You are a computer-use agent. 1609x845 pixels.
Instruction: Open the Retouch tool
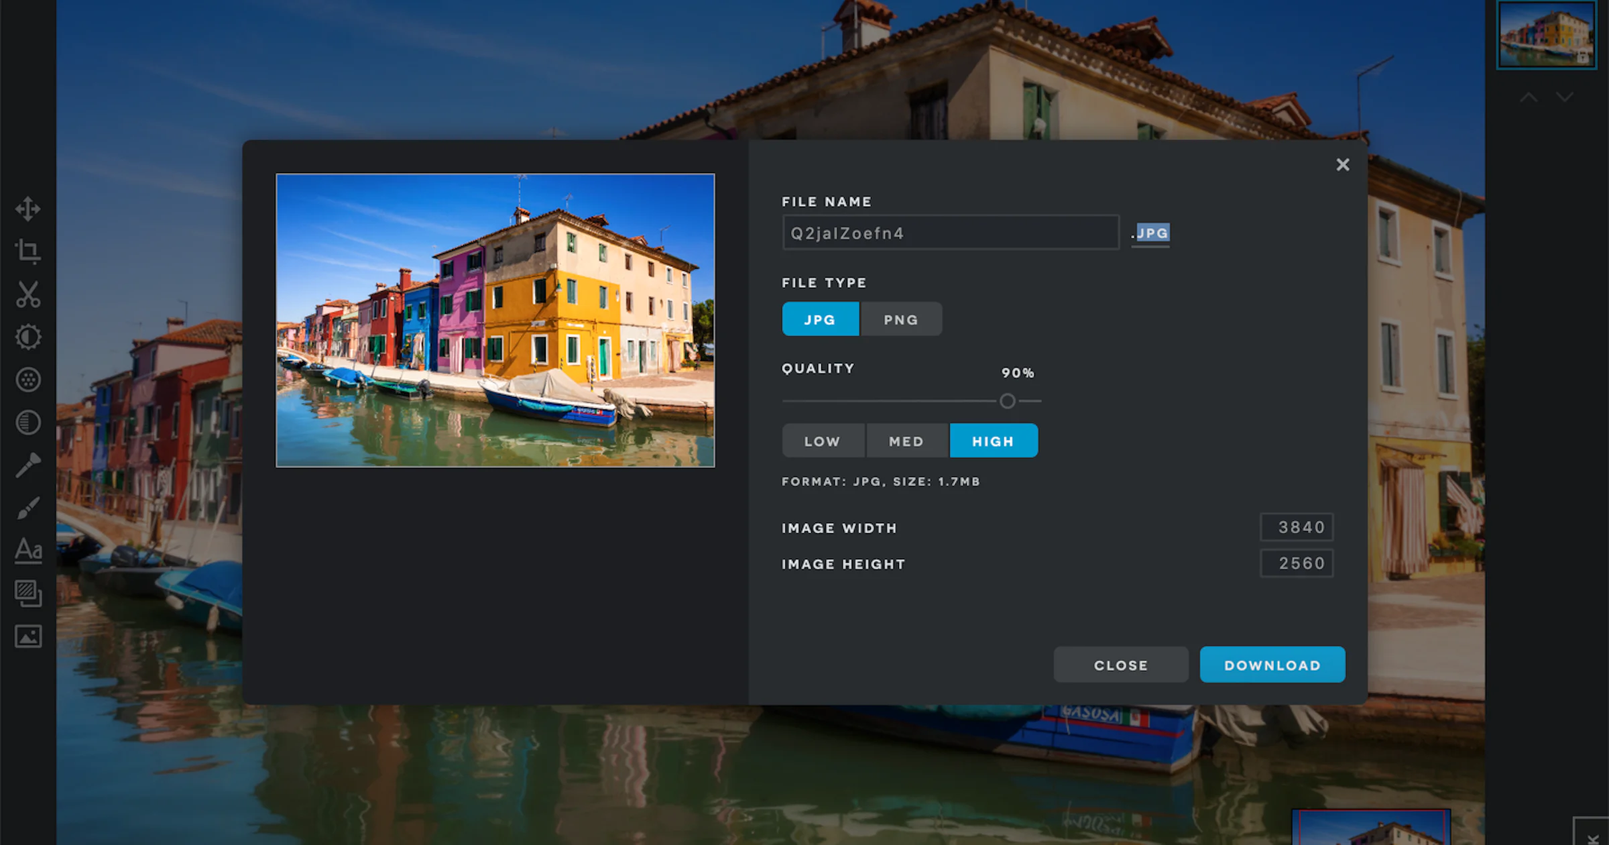[x=27, y=465]
